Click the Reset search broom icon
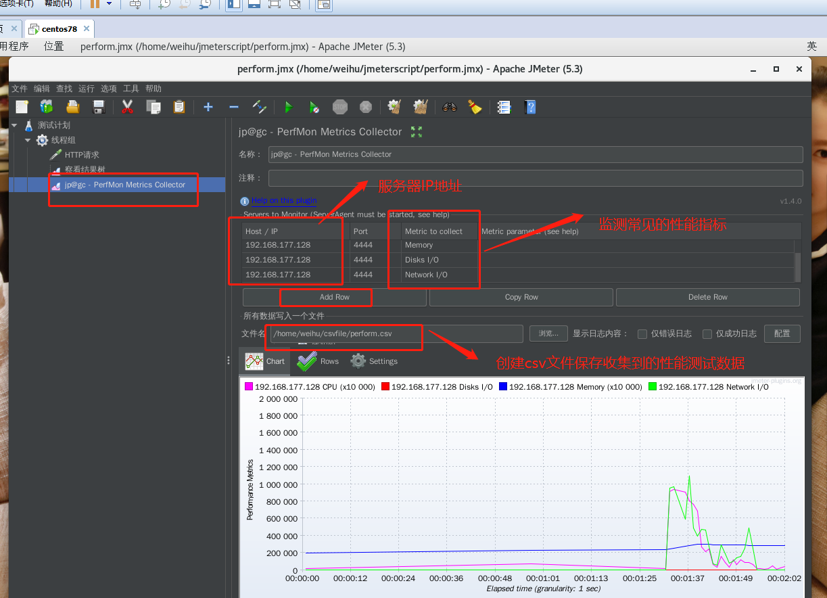827x598 pixels. (x=475, y=107)
